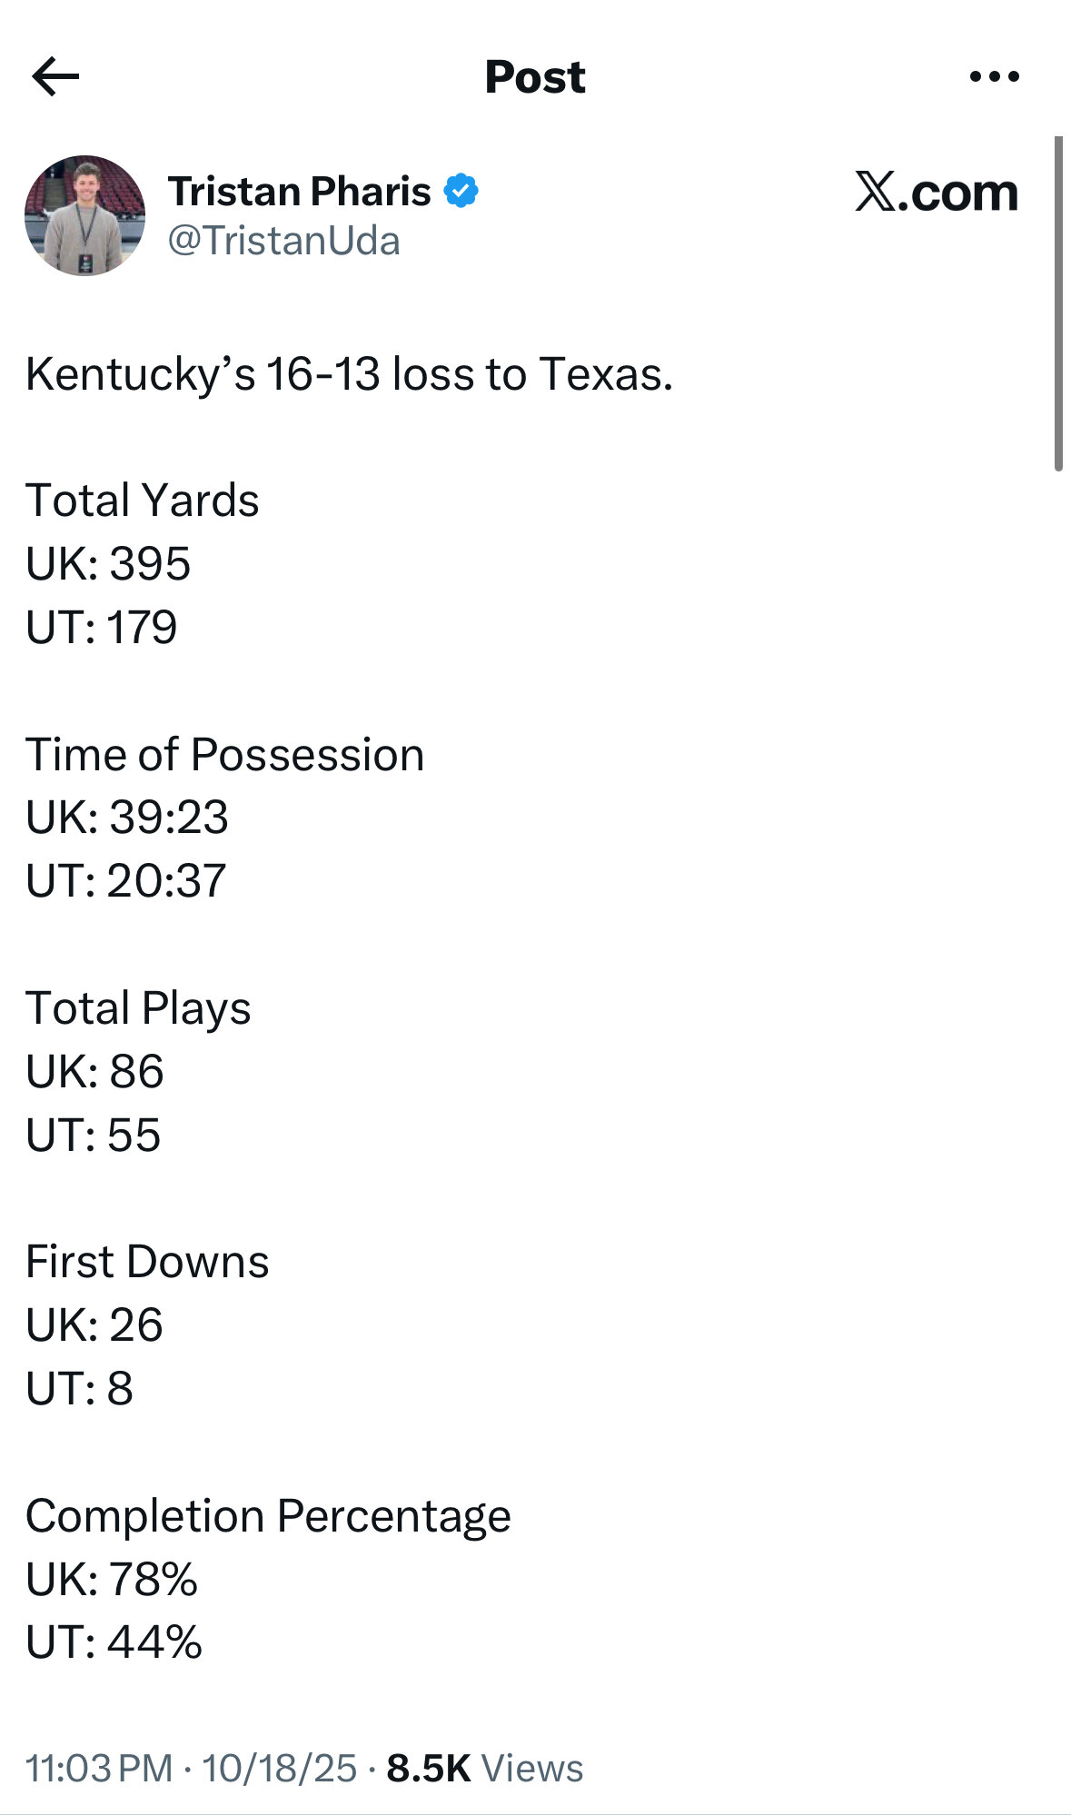
Task: Click the 10/18/25 post date
Action: [x=280, y=1768]
